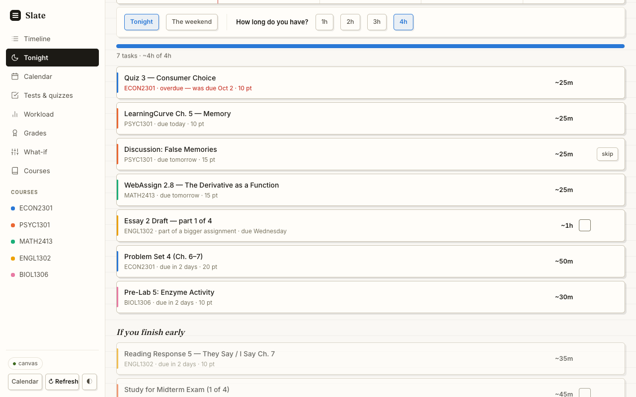Open Reading Response 5 task card
636x397 pixels.
370,358
